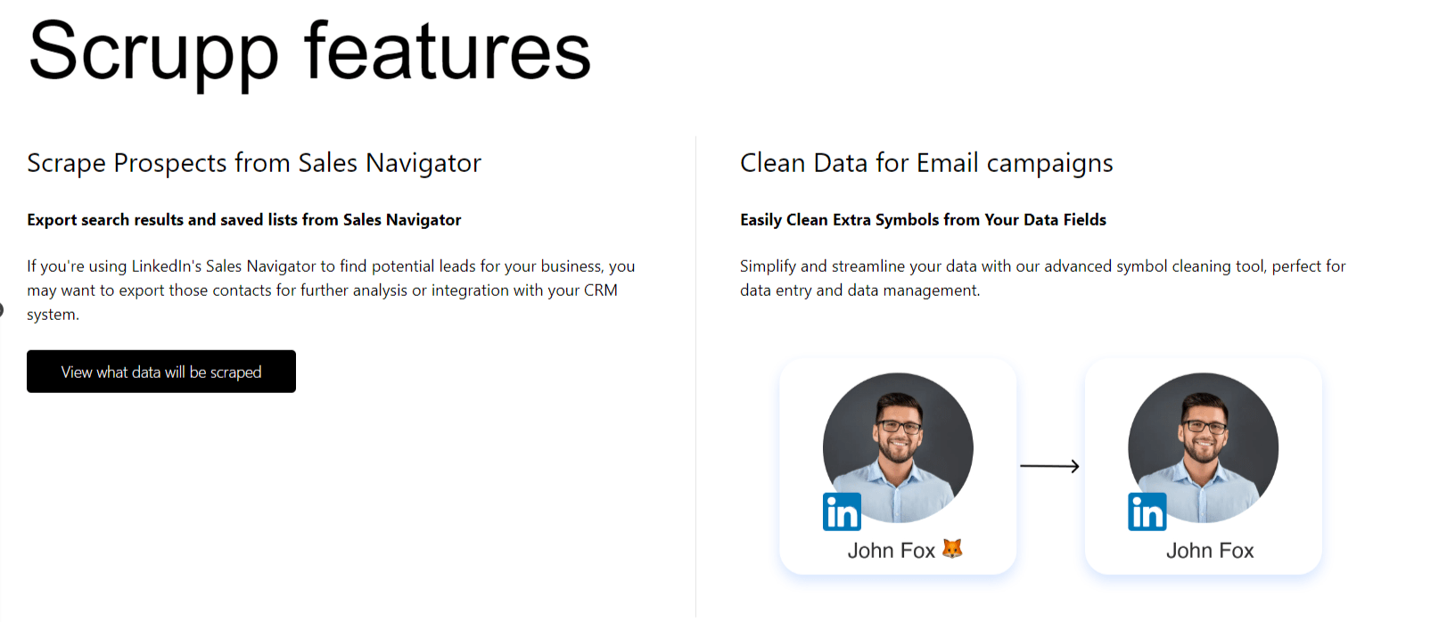
Task: Click the cleaned "John Fox" name on right card
Action: [1210, 551]
